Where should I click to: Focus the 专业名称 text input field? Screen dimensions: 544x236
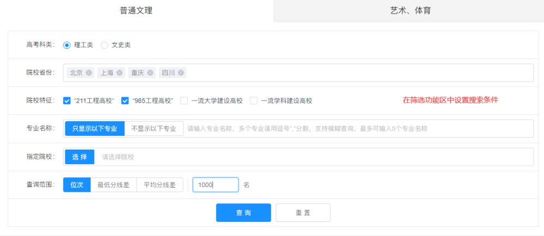(357, 128)
